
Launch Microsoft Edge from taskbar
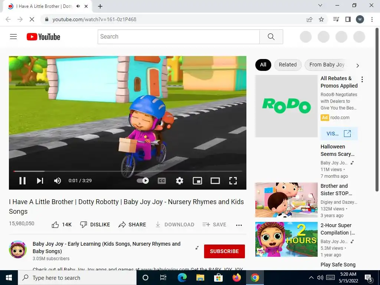click(x=182, y=278)
